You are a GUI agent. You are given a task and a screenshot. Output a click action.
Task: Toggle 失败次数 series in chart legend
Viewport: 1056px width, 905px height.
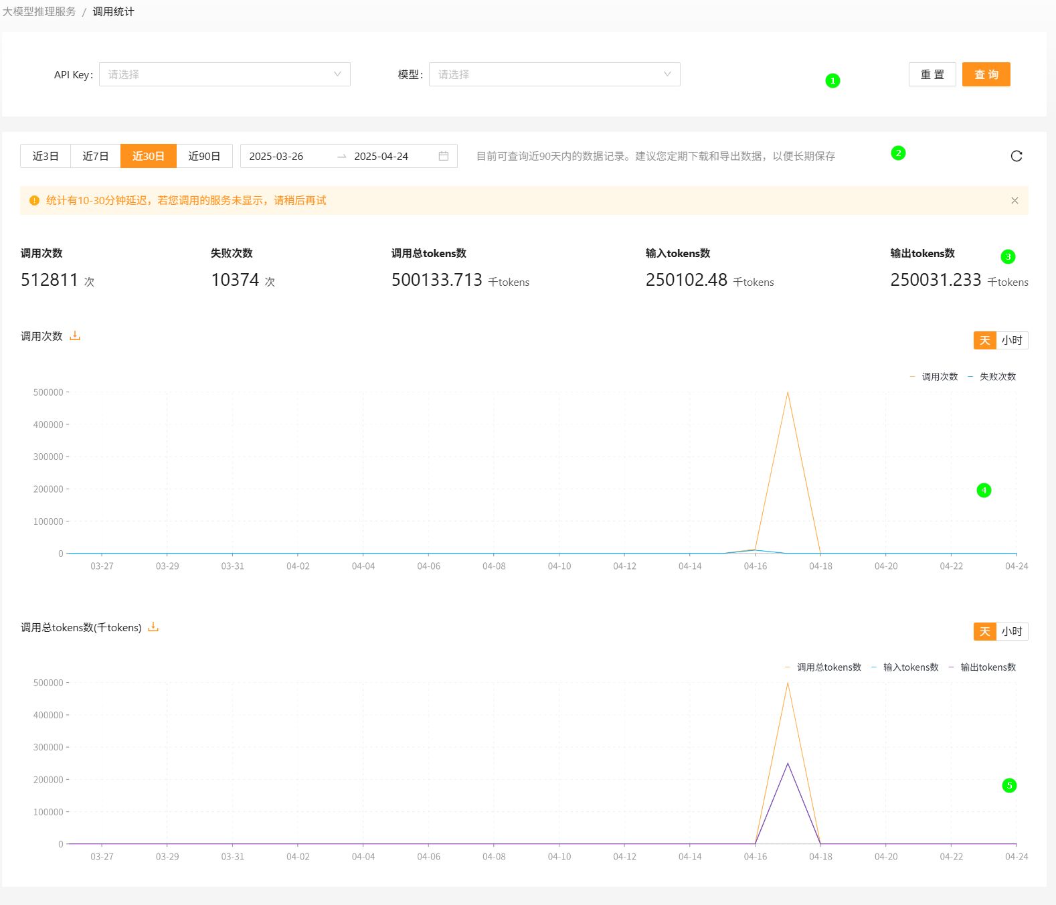coord(992,377)
